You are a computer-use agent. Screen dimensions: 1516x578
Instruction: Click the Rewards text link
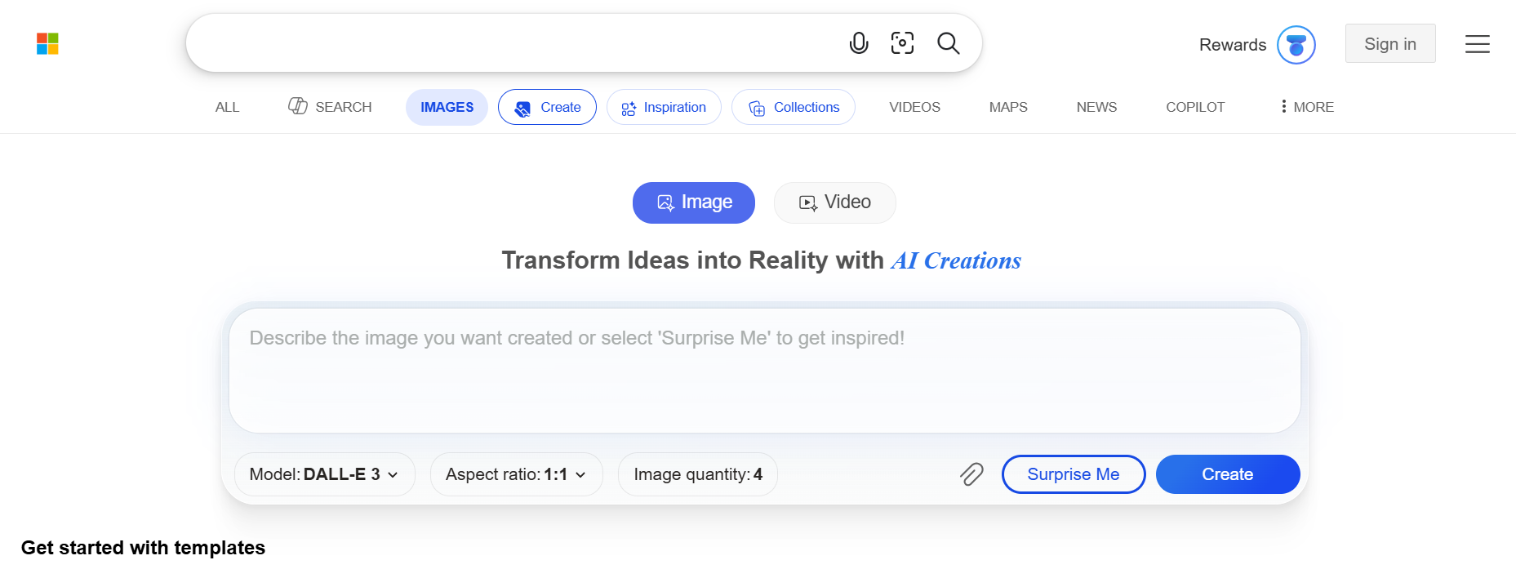pos(1232,45)
